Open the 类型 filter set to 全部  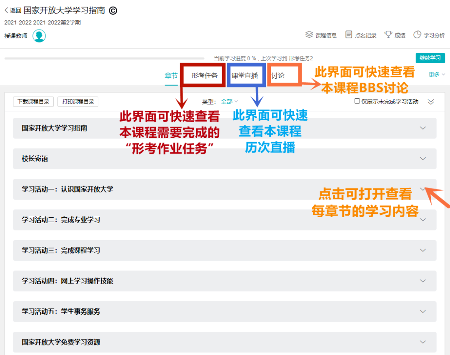point(229,102)
